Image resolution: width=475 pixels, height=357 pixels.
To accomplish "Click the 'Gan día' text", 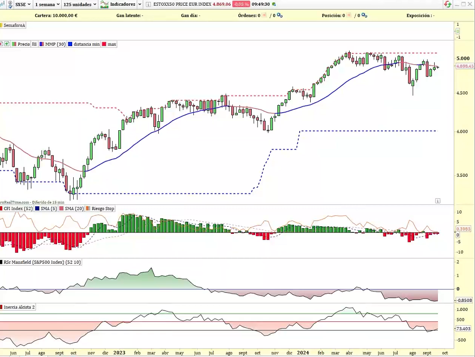I will click(x=189, y=16).
